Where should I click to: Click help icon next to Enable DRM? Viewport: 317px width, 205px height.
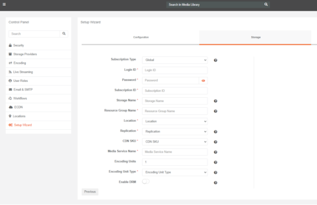(x=215, y=182)
